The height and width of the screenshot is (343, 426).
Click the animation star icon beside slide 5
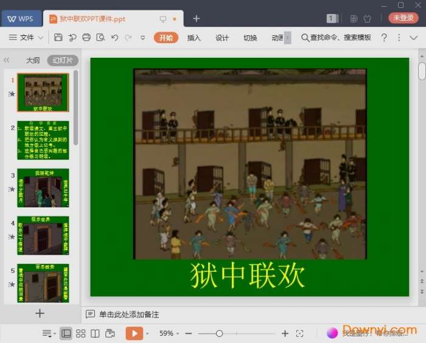(x=12, y=285)
